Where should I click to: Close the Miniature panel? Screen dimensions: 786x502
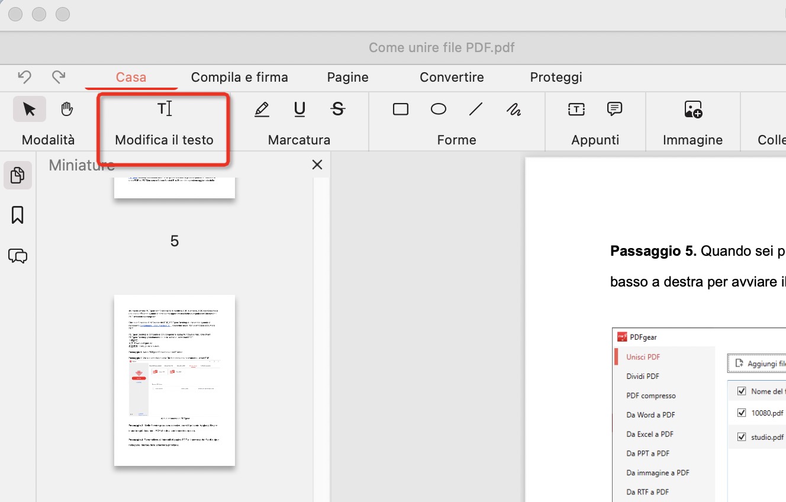click(317, 165)
